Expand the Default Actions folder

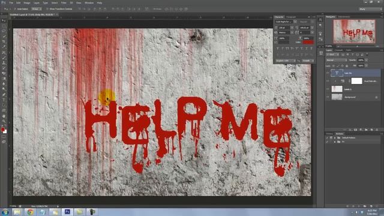(x=335, y=138)
